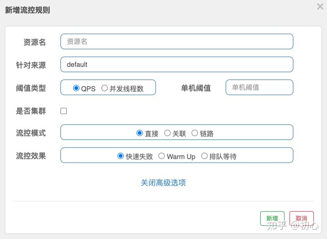Choose 排队等待 flow control effect
The width and height of the screenshot is (327, 239).
click(204, 156)
